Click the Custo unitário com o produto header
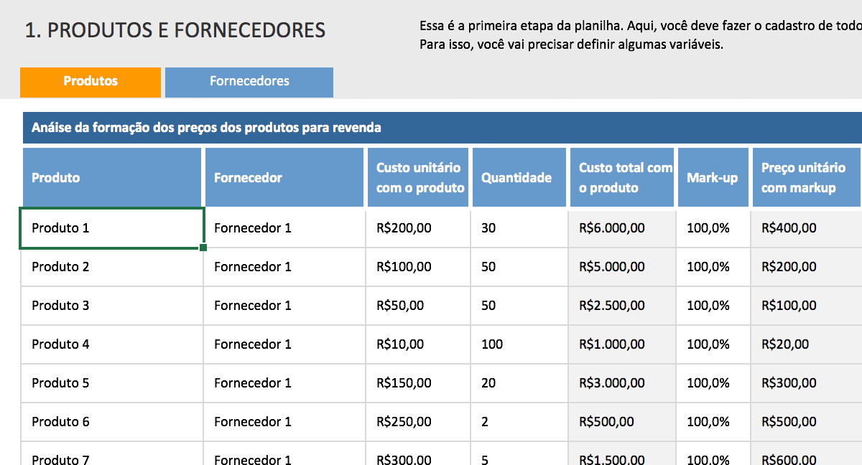 pos(417,177)
